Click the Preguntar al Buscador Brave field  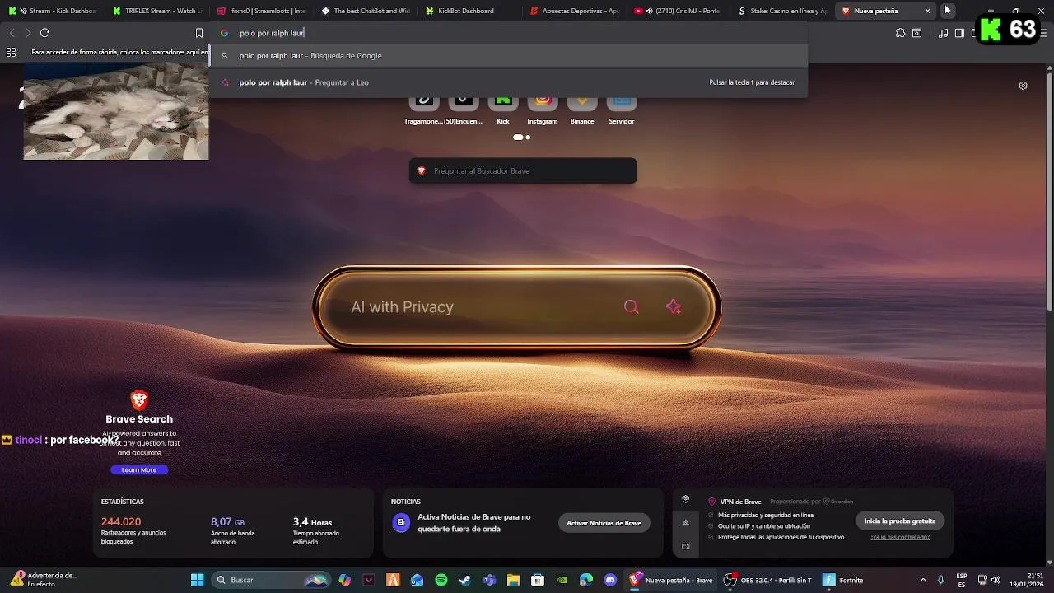pyautogui.click(x=523, y=170)
